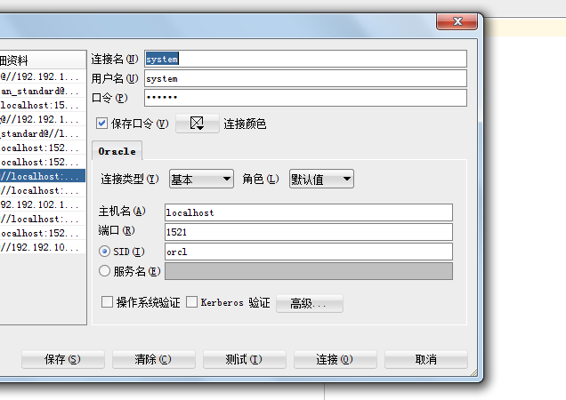Screen dimensions: 566x400
Task: Focus the 端口 field containing 1521
Action: tap(309, 232)
